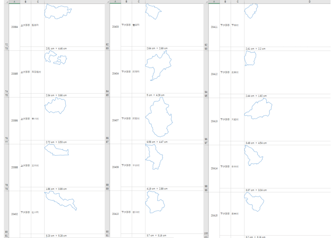334x238 pixels.
Task: Select the '1.86 cm × 3.99 cm' size cell
Action: (75, 189)
